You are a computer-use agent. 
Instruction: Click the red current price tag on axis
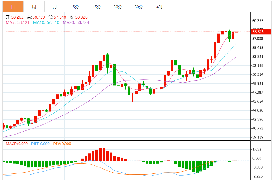(x=257, y=32)
